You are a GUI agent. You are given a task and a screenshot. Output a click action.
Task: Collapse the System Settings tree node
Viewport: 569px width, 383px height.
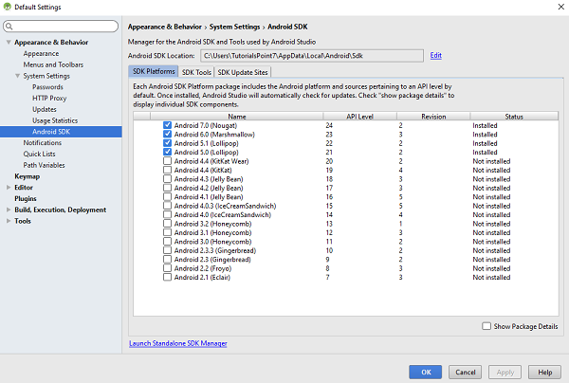[18, 76]
